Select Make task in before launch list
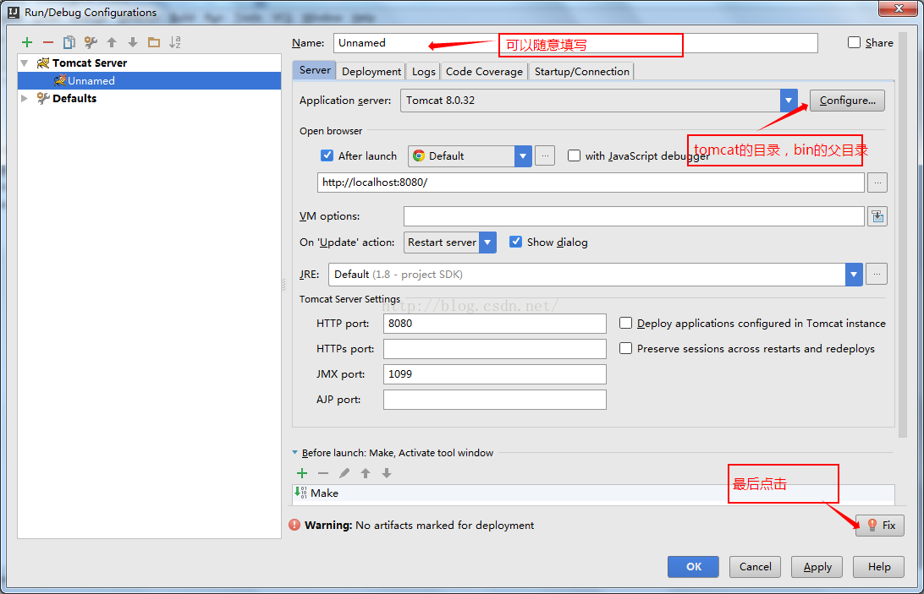Screen dimensions: 924x594 [593, 493]
